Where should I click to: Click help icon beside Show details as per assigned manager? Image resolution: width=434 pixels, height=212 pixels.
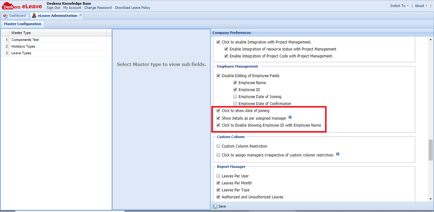click(x=290, y=117)
